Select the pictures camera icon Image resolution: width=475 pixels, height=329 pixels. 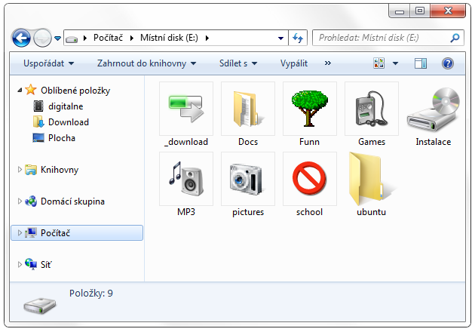(248, 179)
